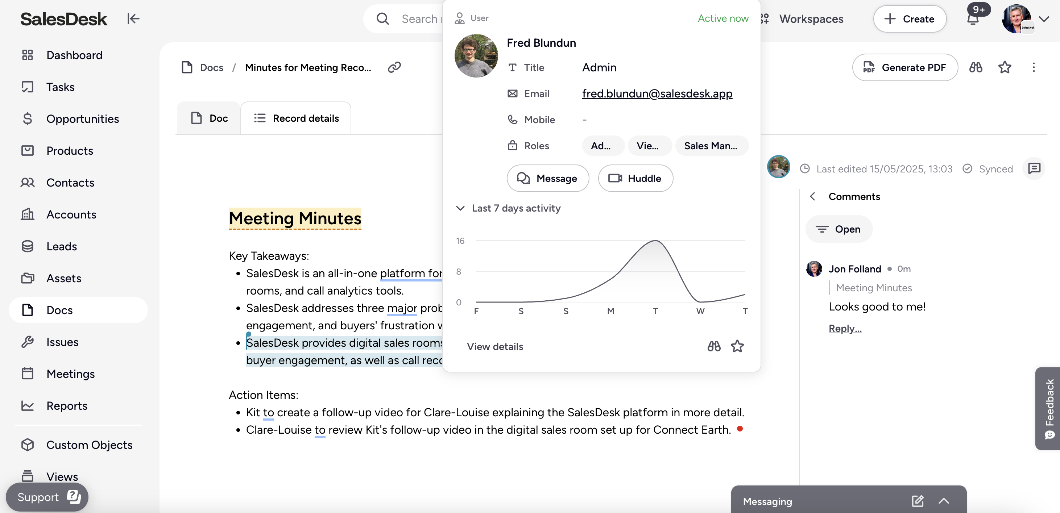Switch to the Record details tab
Screen dimensions: 1060x513
296,118
